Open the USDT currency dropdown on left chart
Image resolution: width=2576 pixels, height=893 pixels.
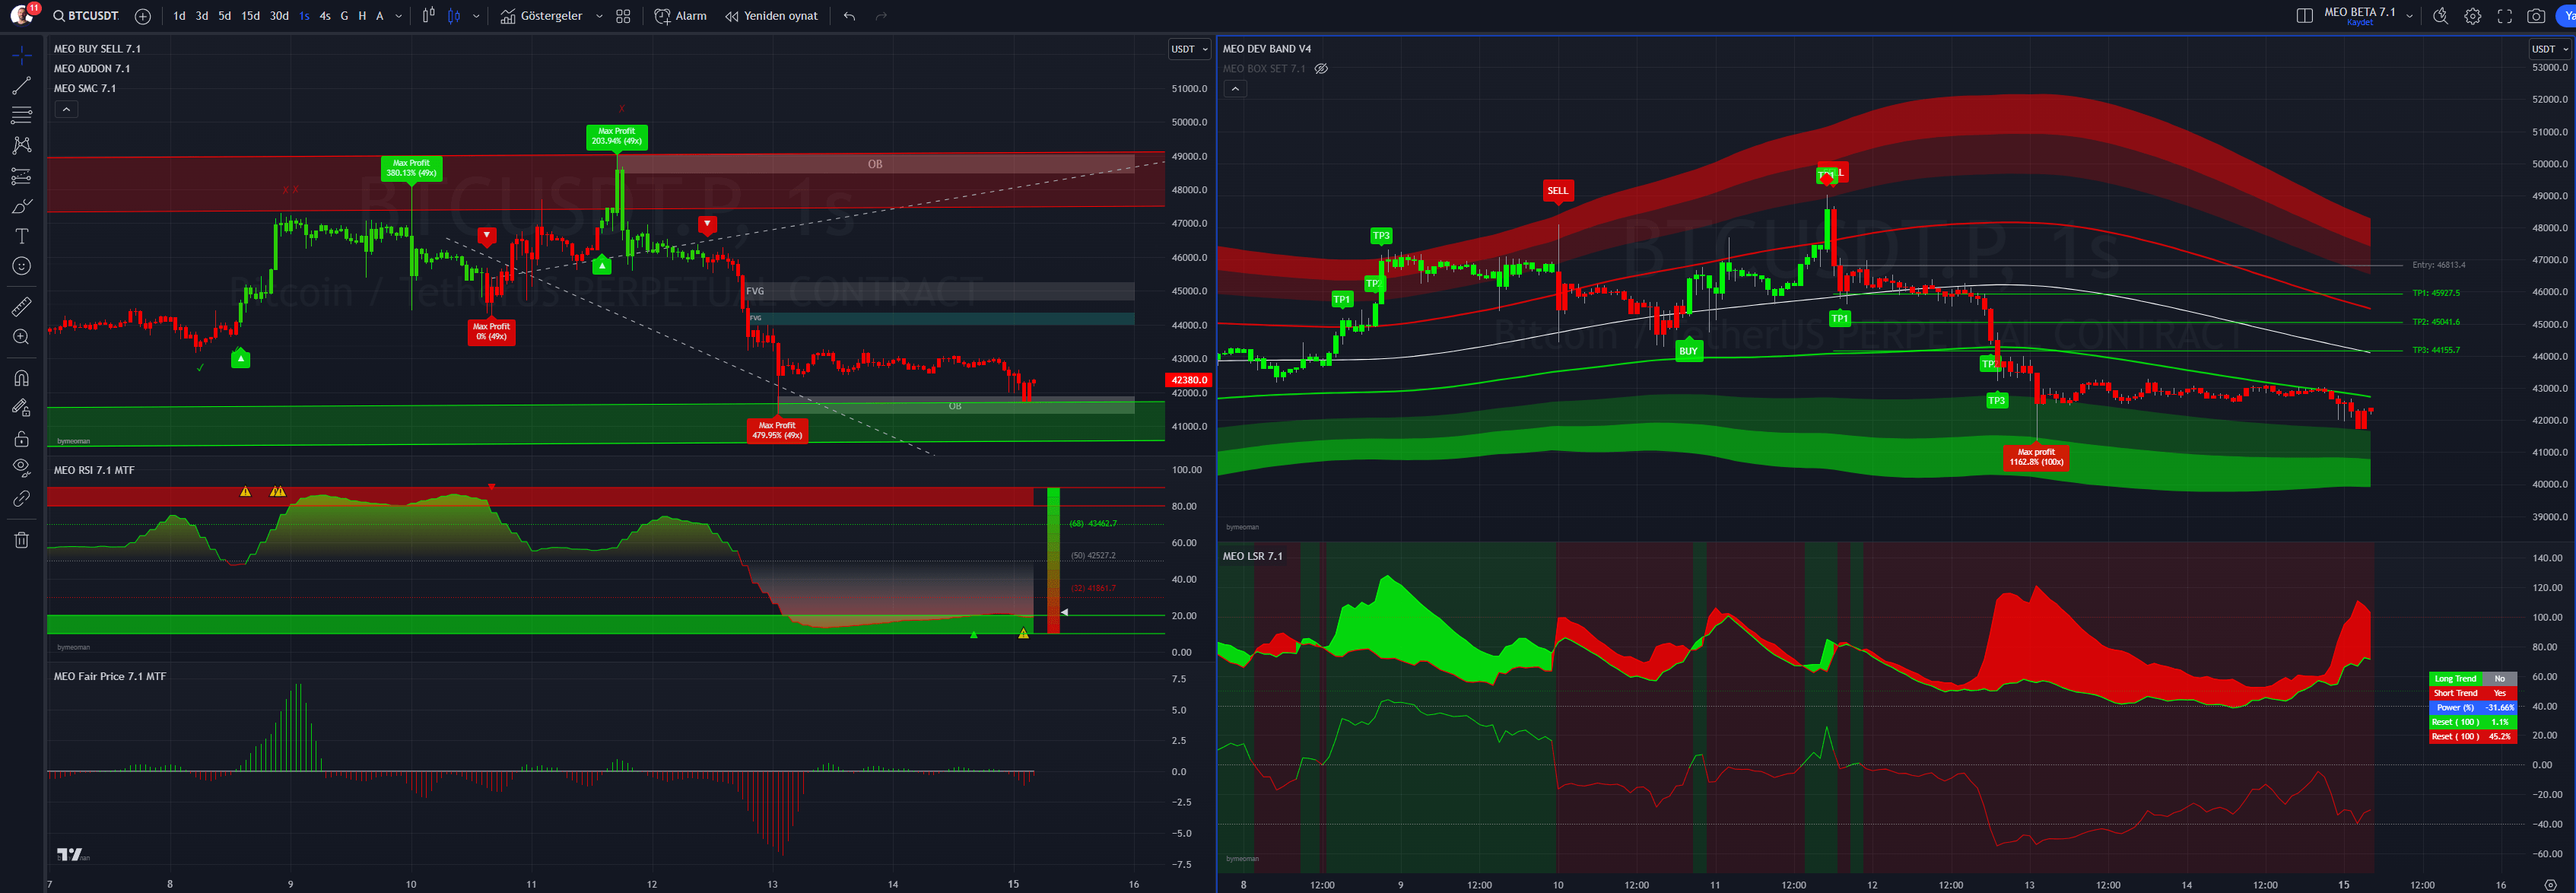click(1189, 49)
